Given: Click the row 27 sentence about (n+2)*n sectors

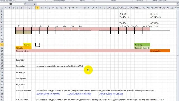Looking at the screenshot, I should pos(95,91).
